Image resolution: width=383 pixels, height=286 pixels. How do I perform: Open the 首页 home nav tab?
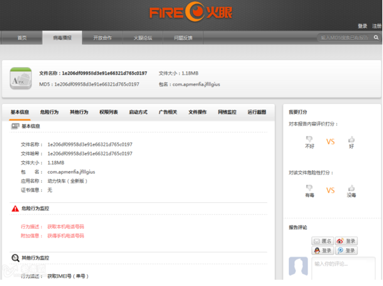(x=22, y=38)
